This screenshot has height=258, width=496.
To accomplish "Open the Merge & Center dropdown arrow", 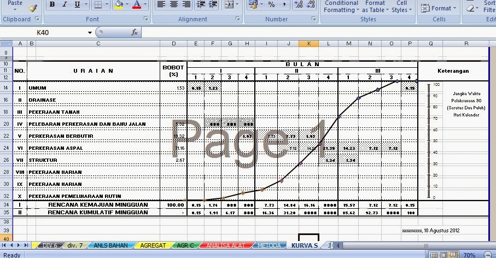I will 237,4.
